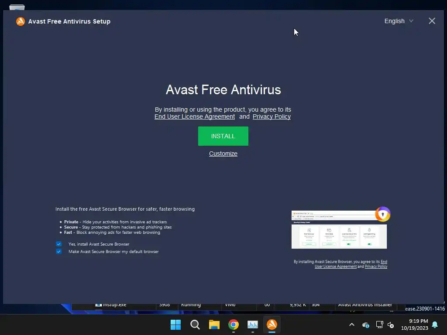Open the Secure Browser Privacy Policy link
This screenshot has height=335, width=447.
(376, 267)
